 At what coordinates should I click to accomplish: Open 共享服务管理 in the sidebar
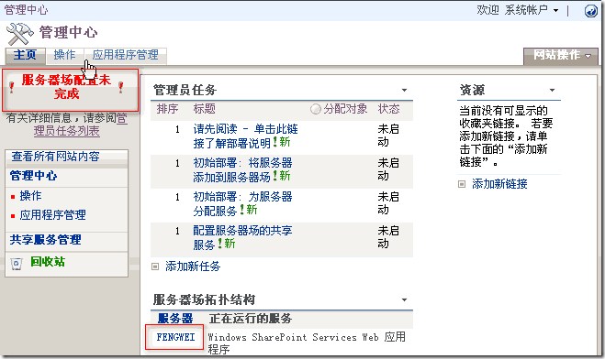click(46, 240)
